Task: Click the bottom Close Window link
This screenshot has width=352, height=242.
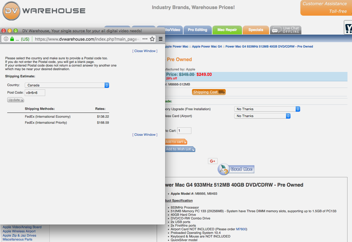Action: [145, 135]
